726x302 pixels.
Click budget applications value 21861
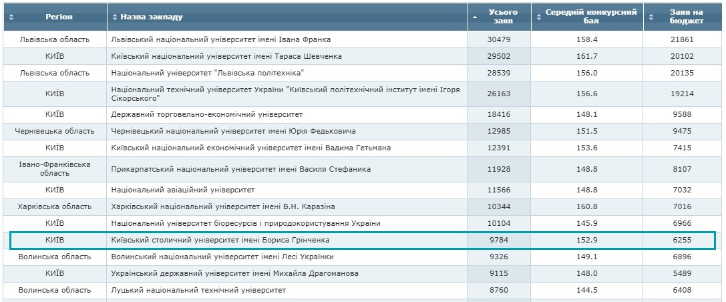[682, 39]
